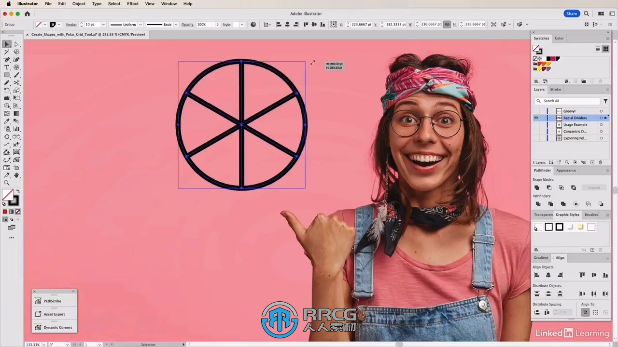Switch to the Appearance tab
The width and height of the screenshot is (618, 347).
tap(566, 170)
